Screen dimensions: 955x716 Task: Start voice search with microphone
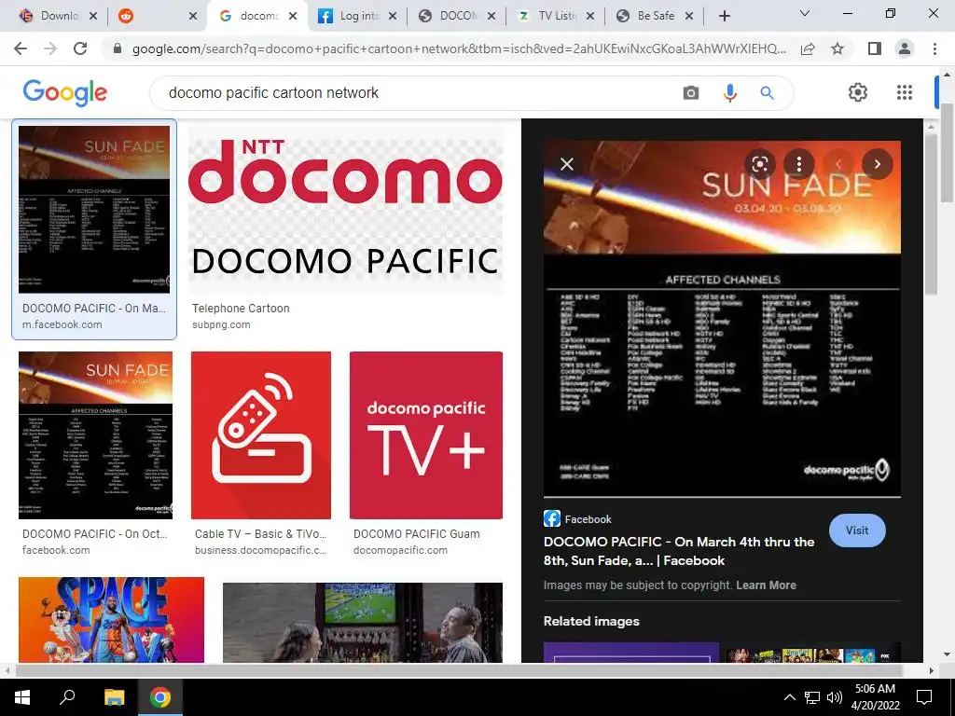729,92
